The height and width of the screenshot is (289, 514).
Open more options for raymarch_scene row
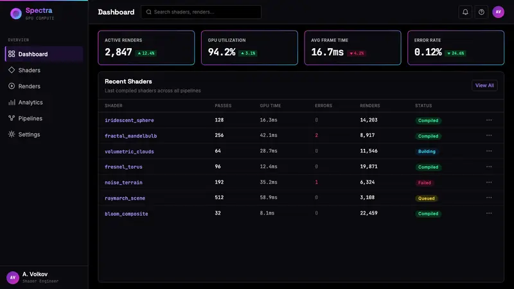click(489, 198)
